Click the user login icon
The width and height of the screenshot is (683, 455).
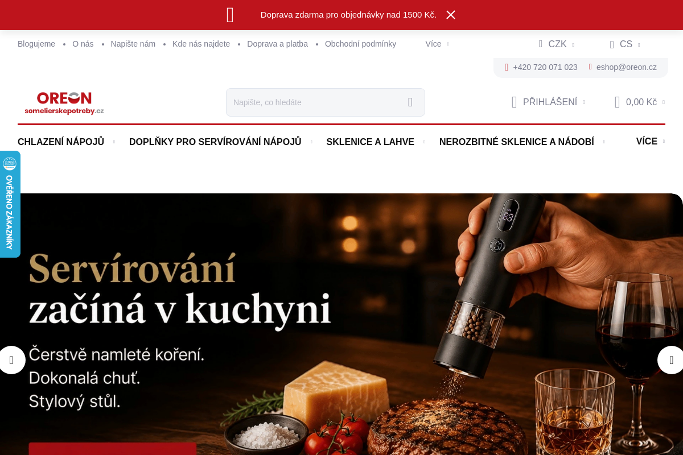514,102
